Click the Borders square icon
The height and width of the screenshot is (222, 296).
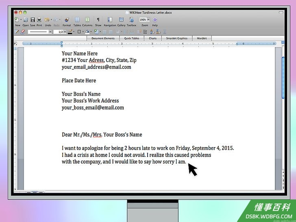[79, 32]
